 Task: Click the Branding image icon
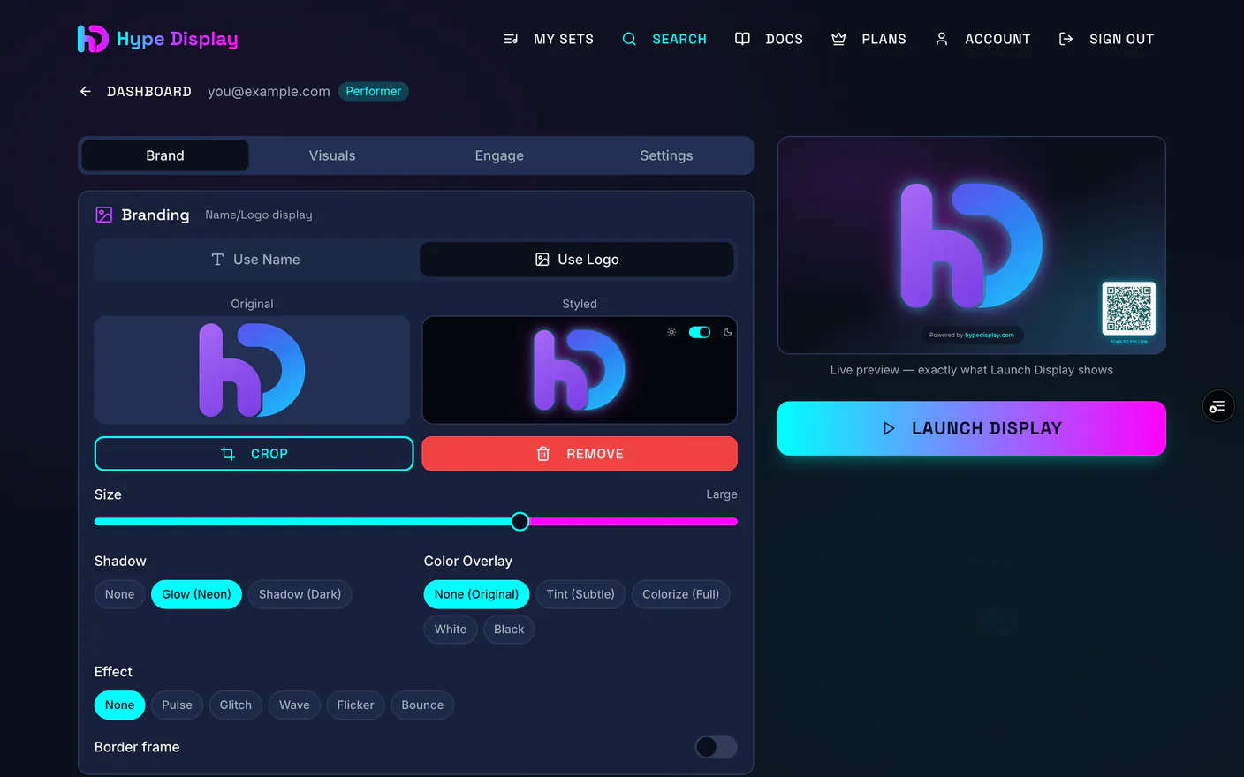103,215
